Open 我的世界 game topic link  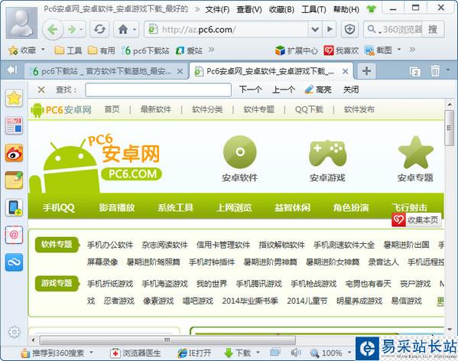tap(212, 284)
